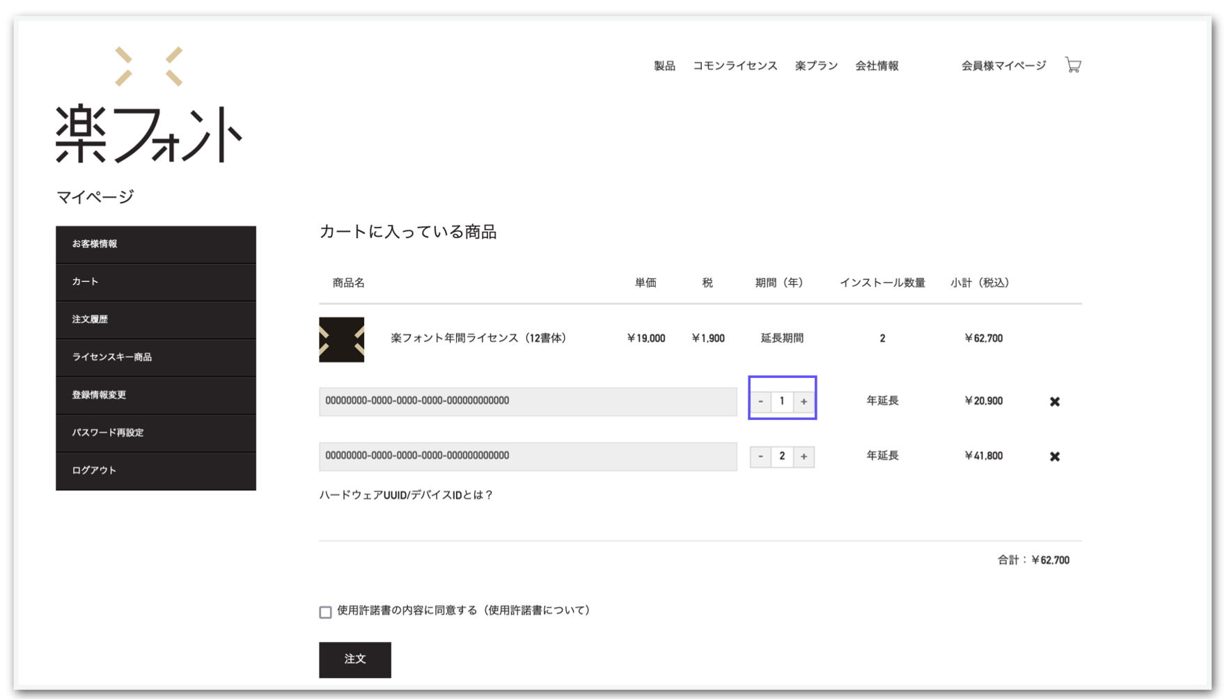The image size is (1231, 699).
Task: Open the shopping cart icon in header
Action: [x=1072, y=65]
